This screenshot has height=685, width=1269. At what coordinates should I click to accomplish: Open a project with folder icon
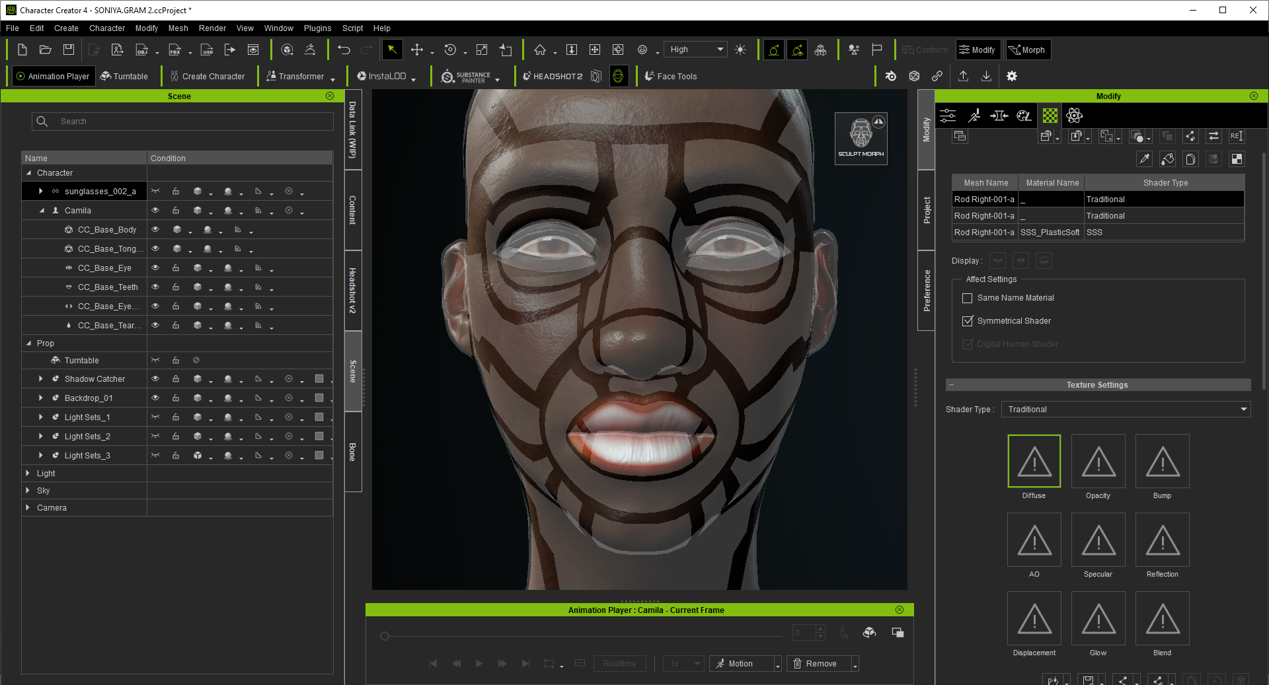(x=45, y=50)
